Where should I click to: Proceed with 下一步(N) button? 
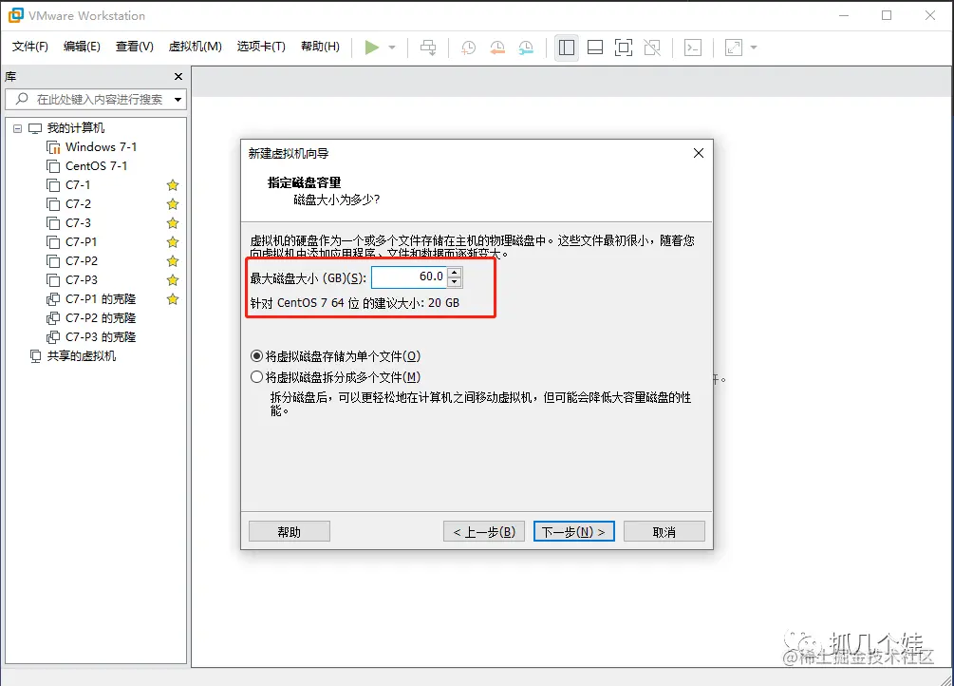(x=573, y=531)
